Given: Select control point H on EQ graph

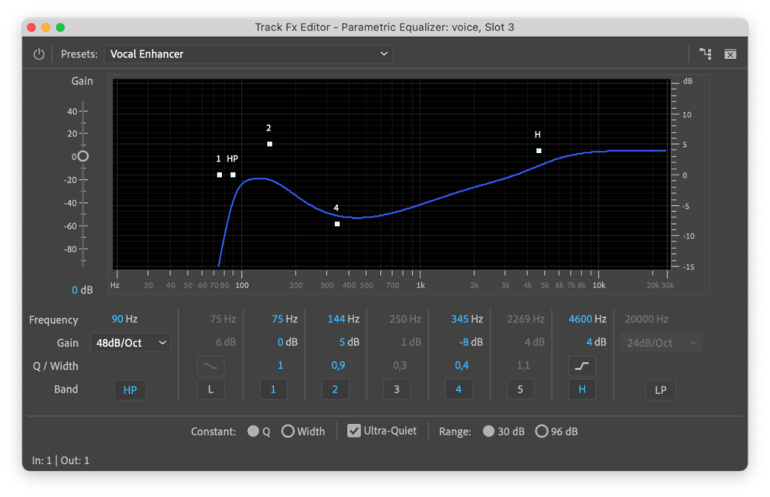Looking at the screenshot, I should pos(539,151).
